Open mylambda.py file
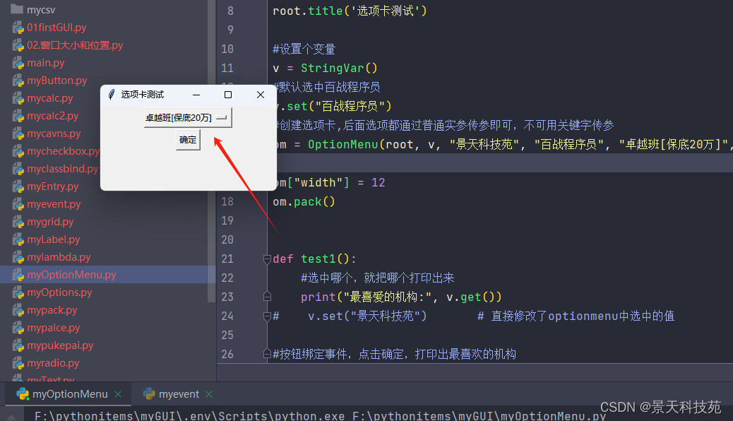The height and width of the screenshot is (421, 733). point(59,257)
